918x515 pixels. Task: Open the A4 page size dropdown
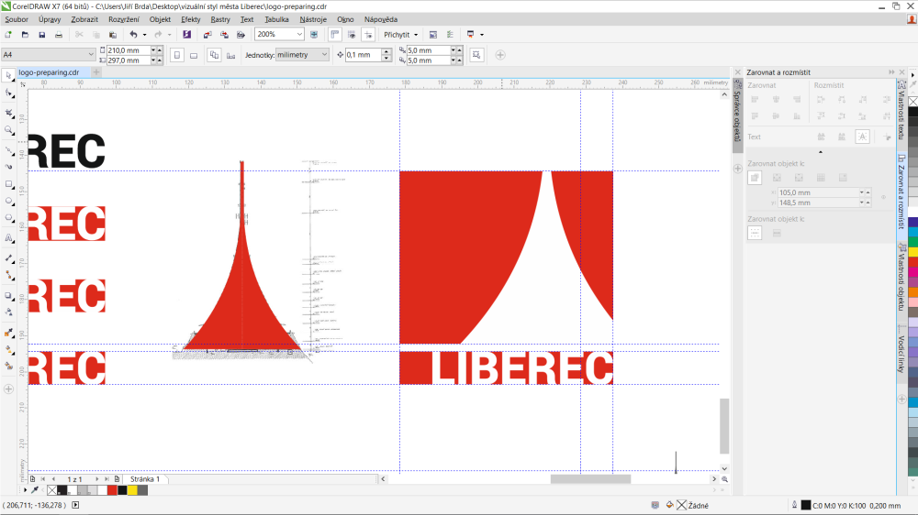91,54
